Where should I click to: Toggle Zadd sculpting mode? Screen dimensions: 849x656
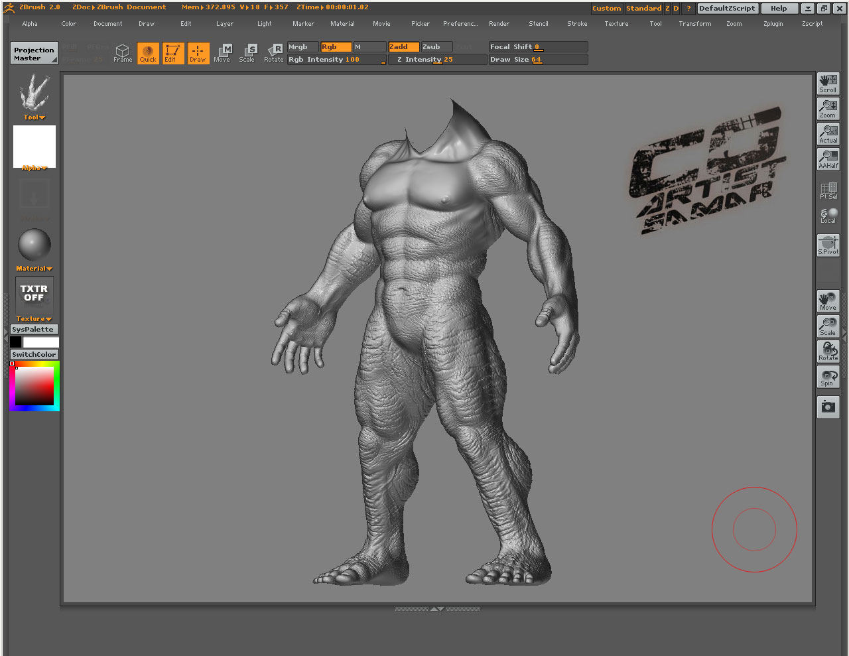403,46
